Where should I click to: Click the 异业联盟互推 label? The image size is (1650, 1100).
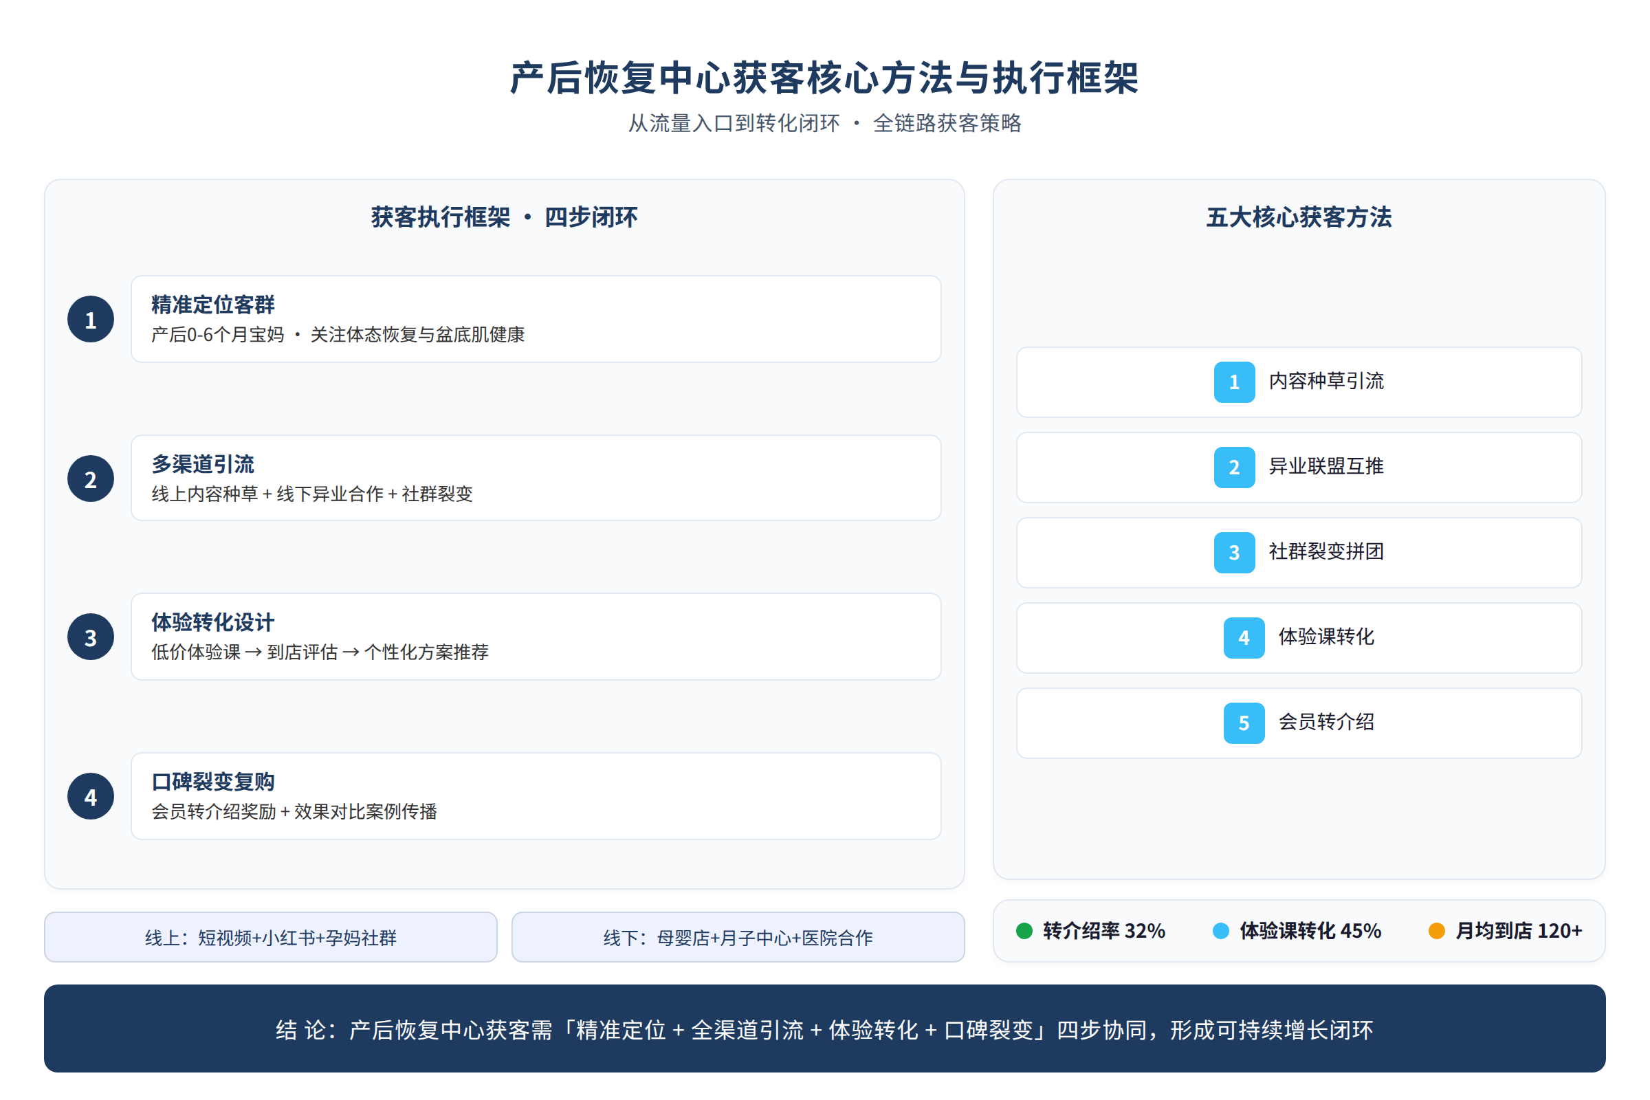click(x=1326, y=467)
